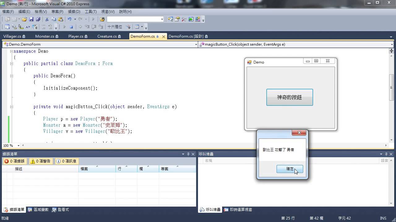Open the Undo history dropdown arrow
The height and width of the screenshot is (222, 396).
click(x=75, y=19)
